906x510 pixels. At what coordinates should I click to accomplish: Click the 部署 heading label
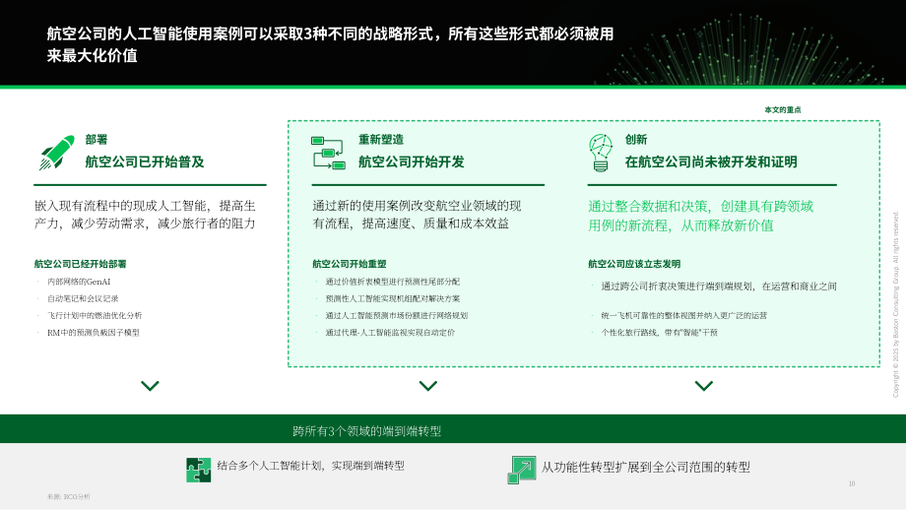coord(97,139)
